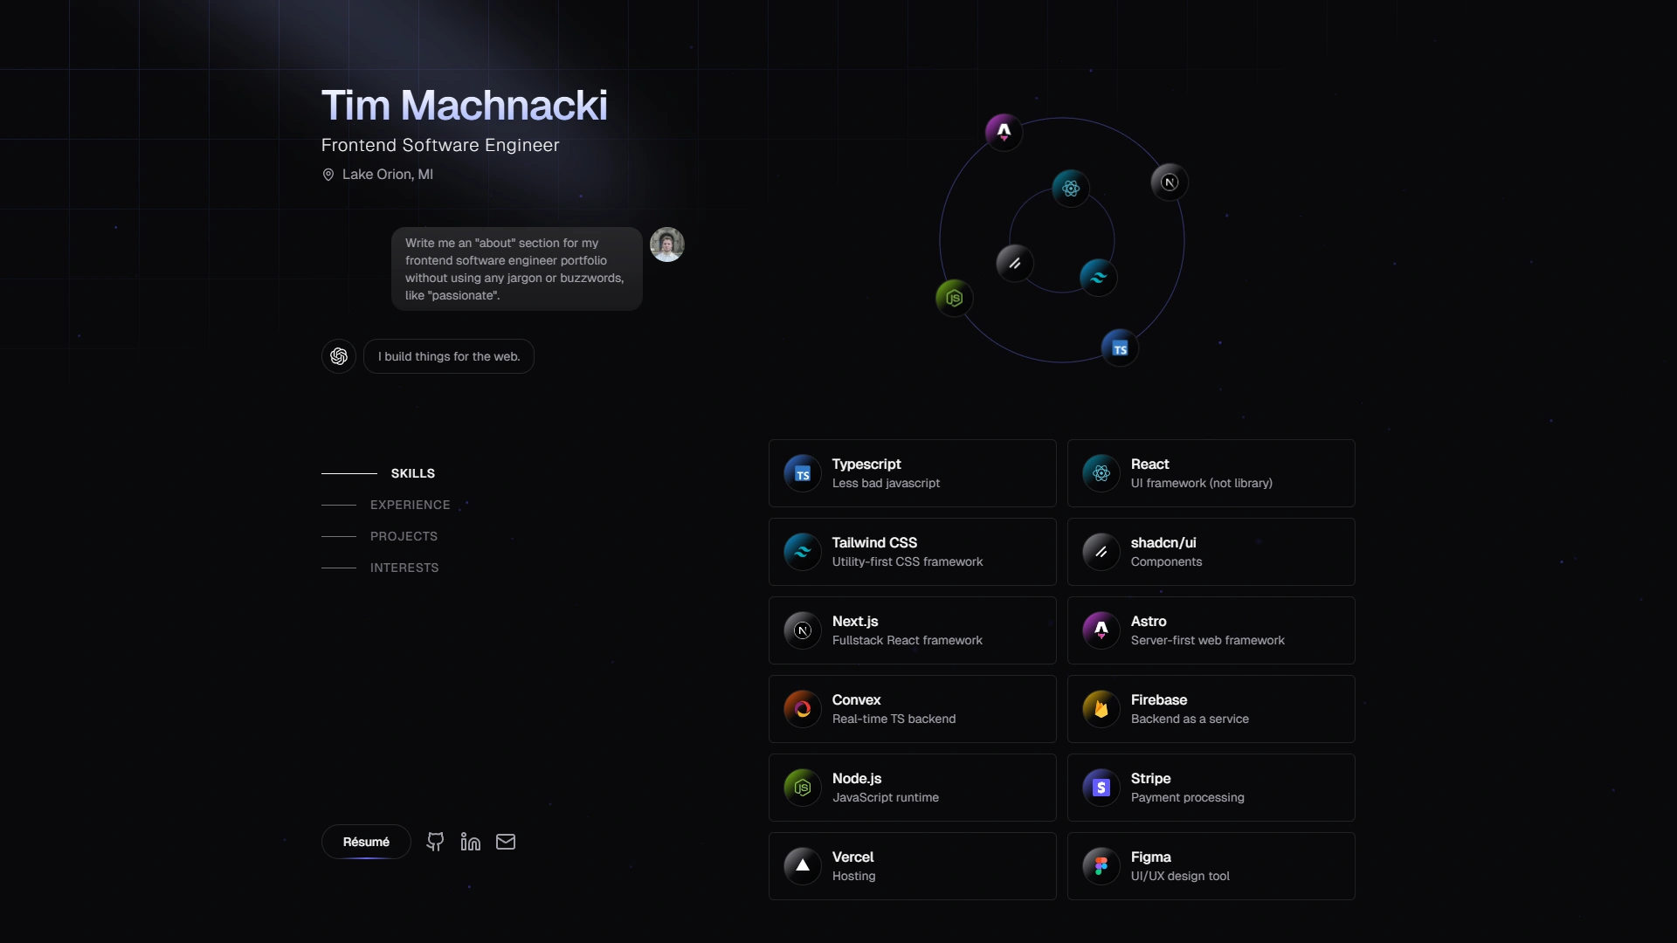Click the orbiting TypeScript badge icon
The width and height of the screenshot is (1677, 943).
point(1120,348)
